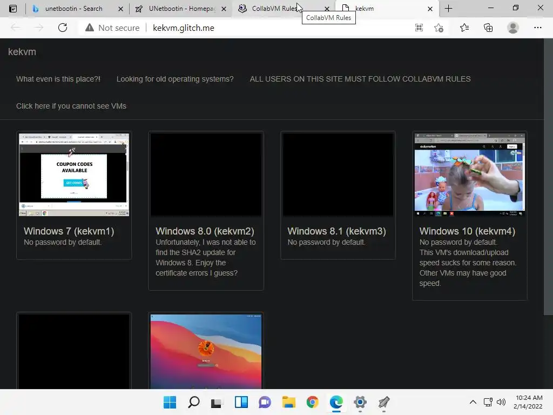Click the Not secure warning icon
This screenshot has width=553, height=415.
pyautogui.click(x=90, y=28)
